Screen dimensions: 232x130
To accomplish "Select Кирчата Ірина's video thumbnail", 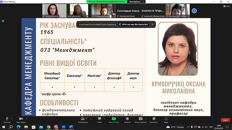I will point(54,11).
